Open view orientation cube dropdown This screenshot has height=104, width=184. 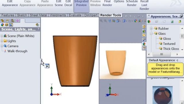pos(118,21)
